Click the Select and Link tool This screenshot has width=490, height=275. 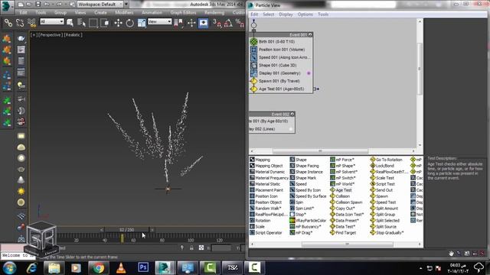pyautogui.click(x=8, y=23)
